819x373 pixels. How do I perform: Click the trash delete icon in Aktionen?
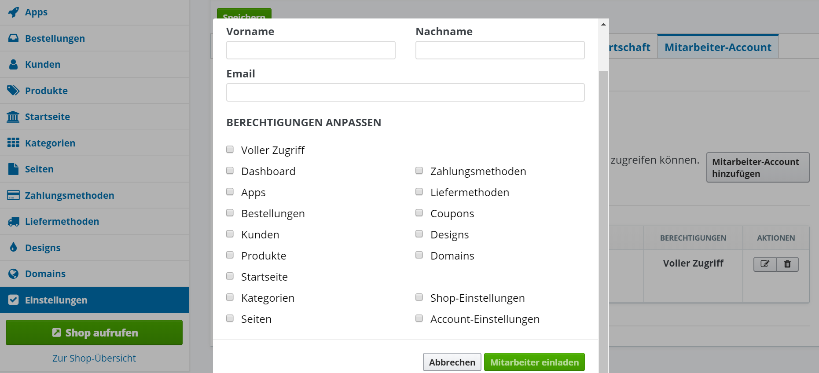click(787, 264)
